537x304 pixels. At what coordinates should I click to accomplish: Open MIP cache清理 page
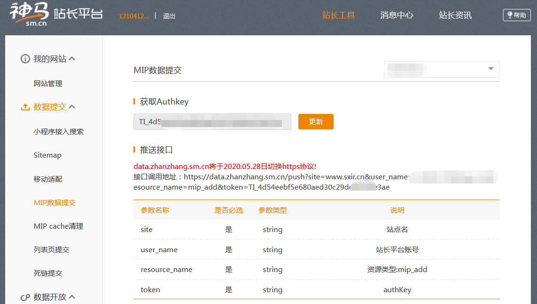tap(58, 226)
